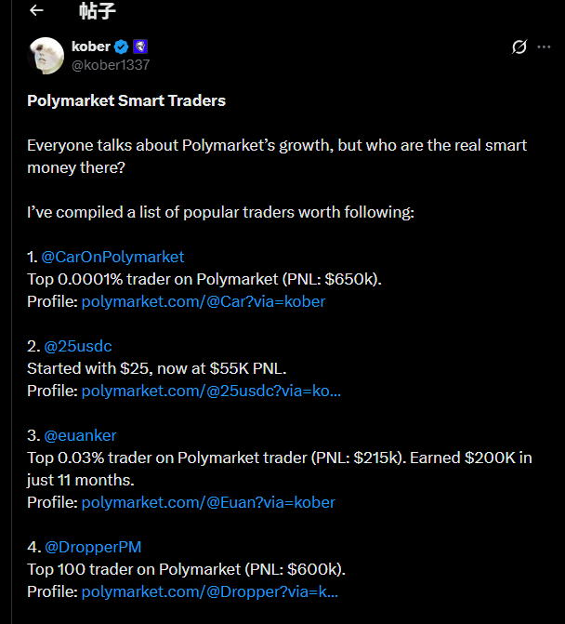Open the Grok explain-post icon
The height and width of the screenshot is (624, 565).
pyautogui.click(x=519, y=46)
